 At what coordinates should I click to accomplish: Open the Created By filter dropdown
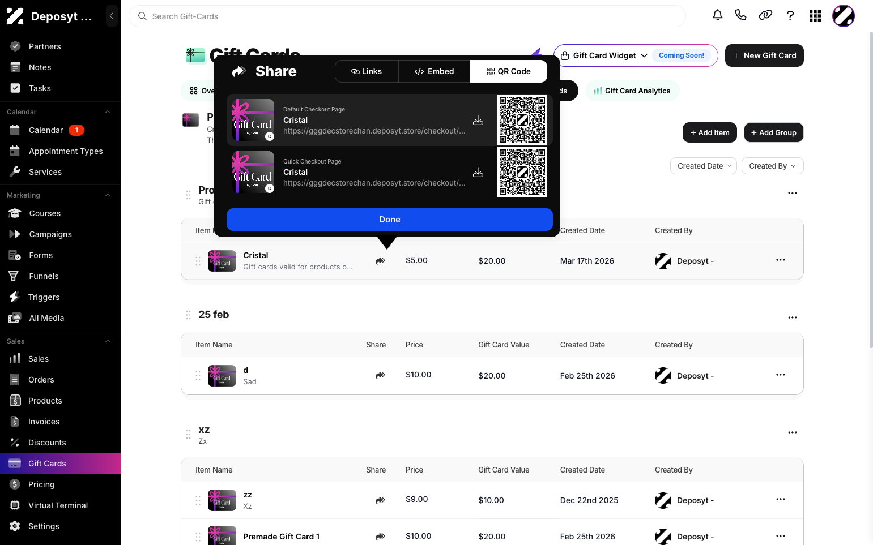point(772,166)
